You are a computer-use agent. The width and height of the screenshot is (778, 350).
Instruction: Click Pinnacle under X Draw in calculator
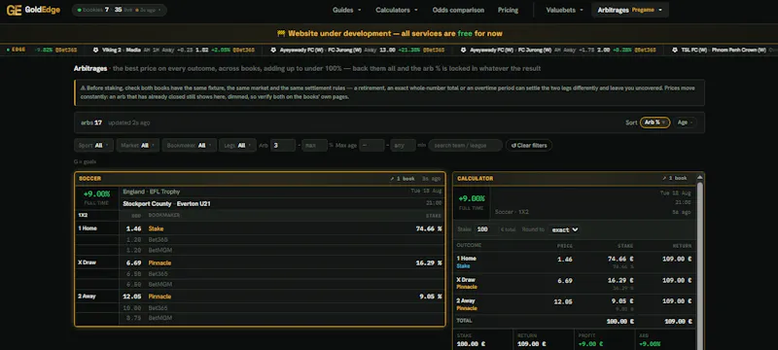pyautogui.click(x=467, y=287)
